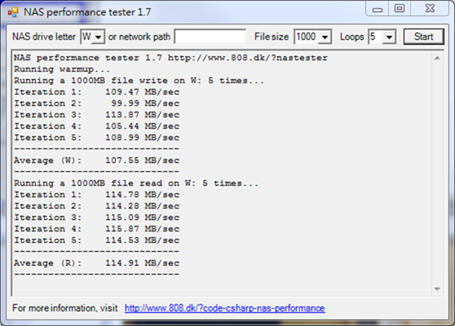Click the 'Iteration 5: 108.99 MB/sec' line
The width and height of the screenshot is (455, 326).
[97, 138]
